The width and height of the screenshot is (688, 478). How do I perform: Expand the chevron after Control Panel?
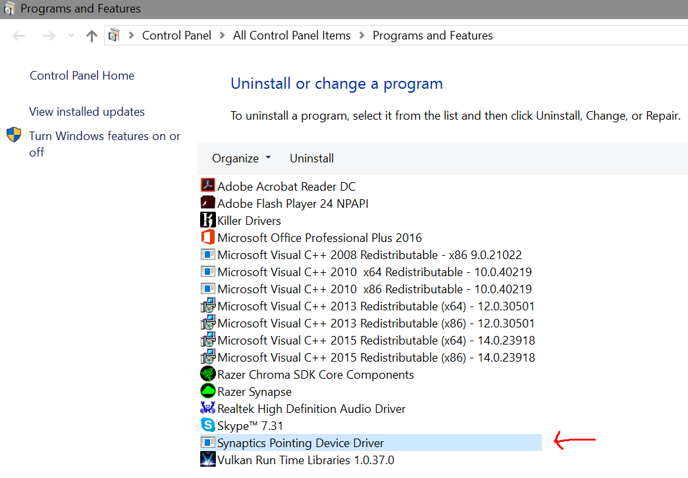[x=222, y=36]
